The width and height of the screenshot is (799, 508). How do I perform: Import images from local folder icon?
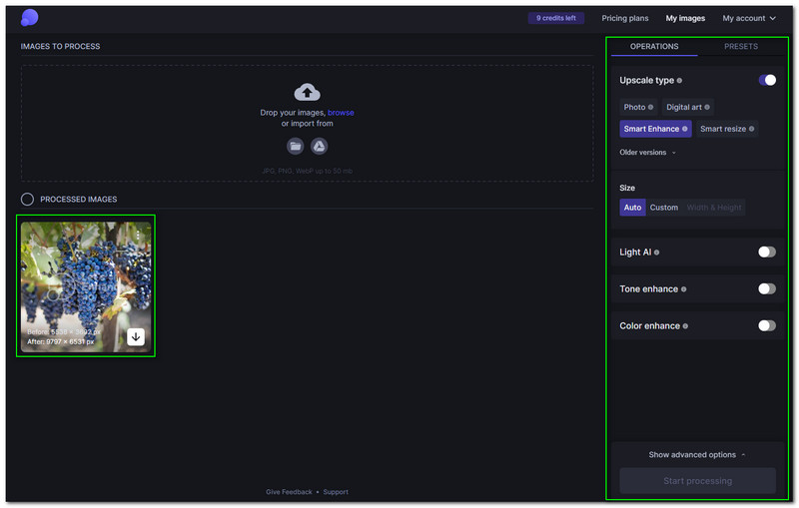click(x=296, y=146)
